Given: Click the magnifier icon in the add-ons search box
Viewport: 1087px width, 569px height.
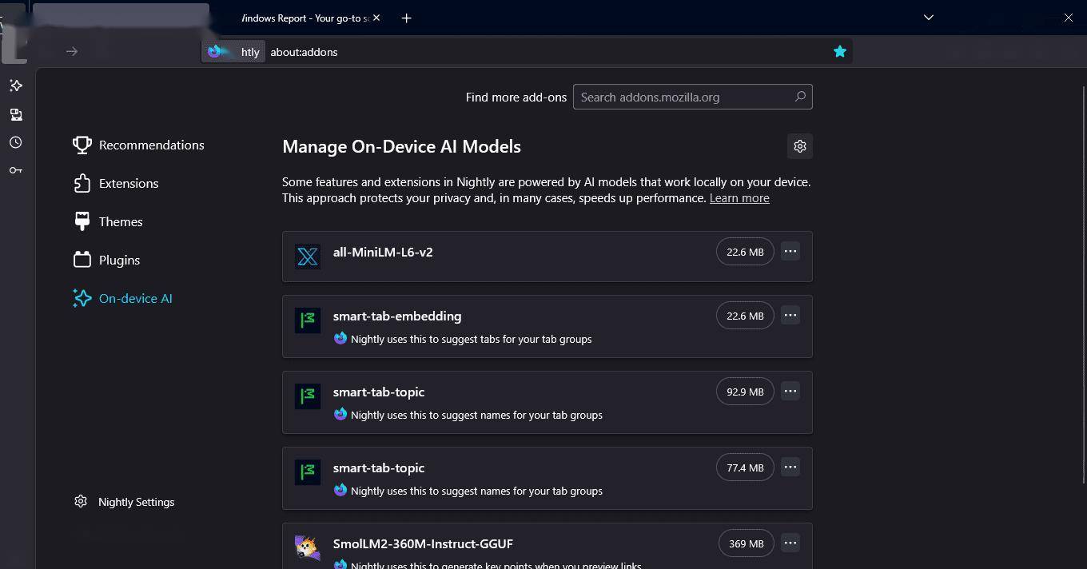Looking at the screenshot, I should tap(799, 97).
